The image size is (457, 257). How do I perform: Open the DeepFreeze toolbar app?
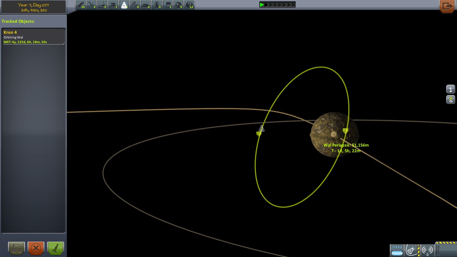[397, 250]
